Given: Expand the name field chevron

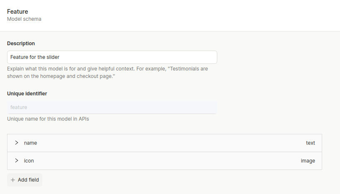Looking at the screenshot, I should (x=17, y=143).
